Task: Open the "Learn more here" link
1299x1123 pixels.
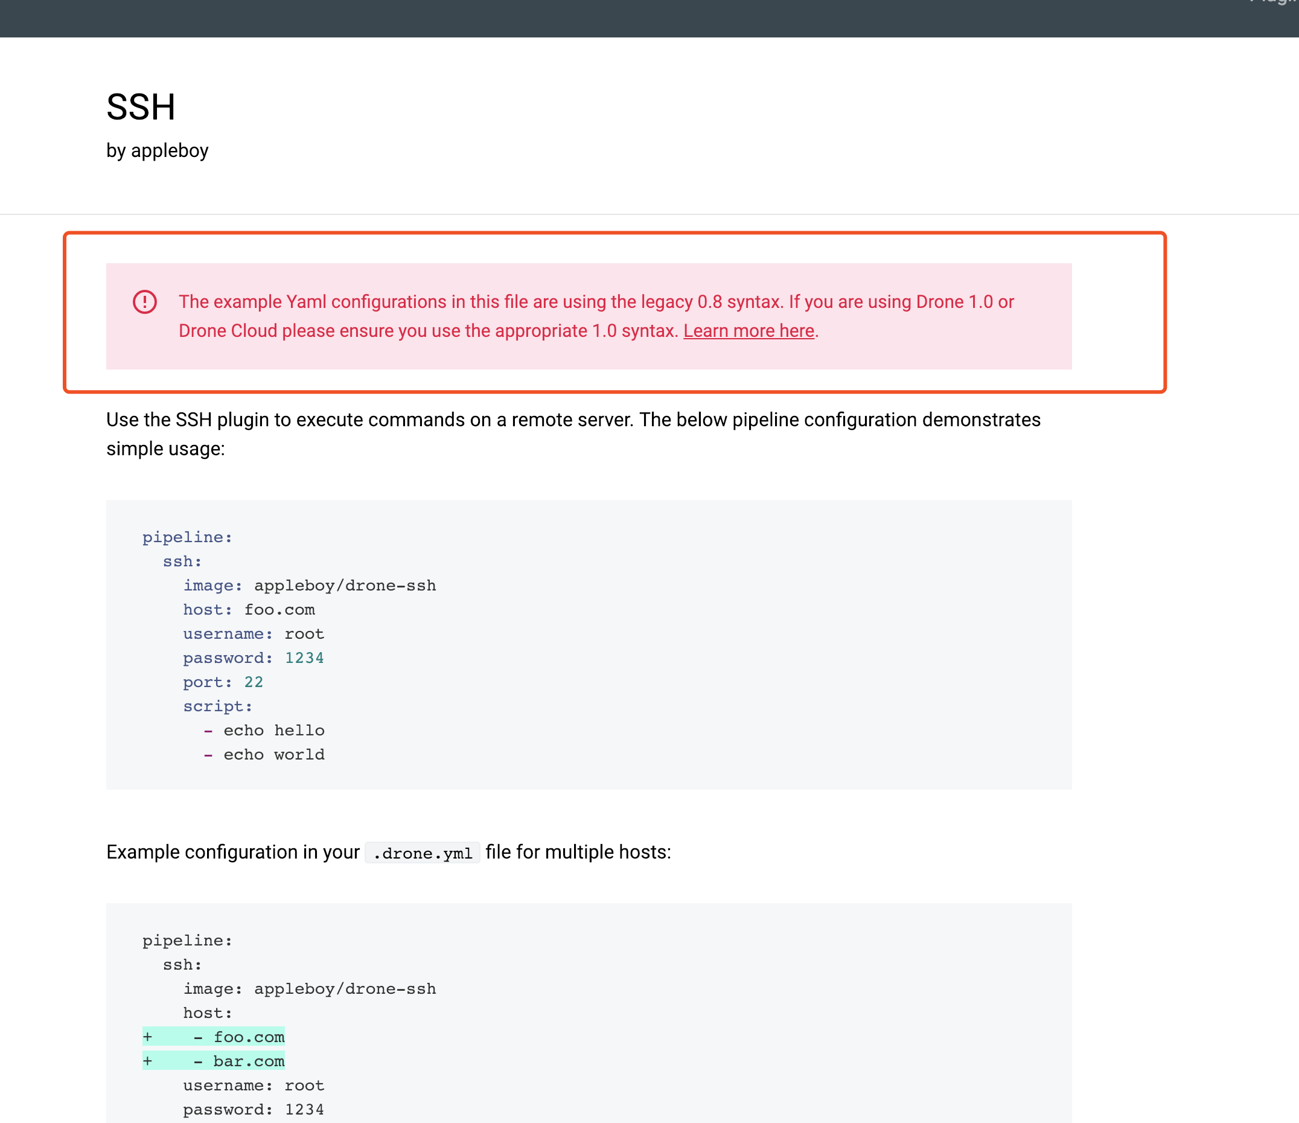Action: 748,331
